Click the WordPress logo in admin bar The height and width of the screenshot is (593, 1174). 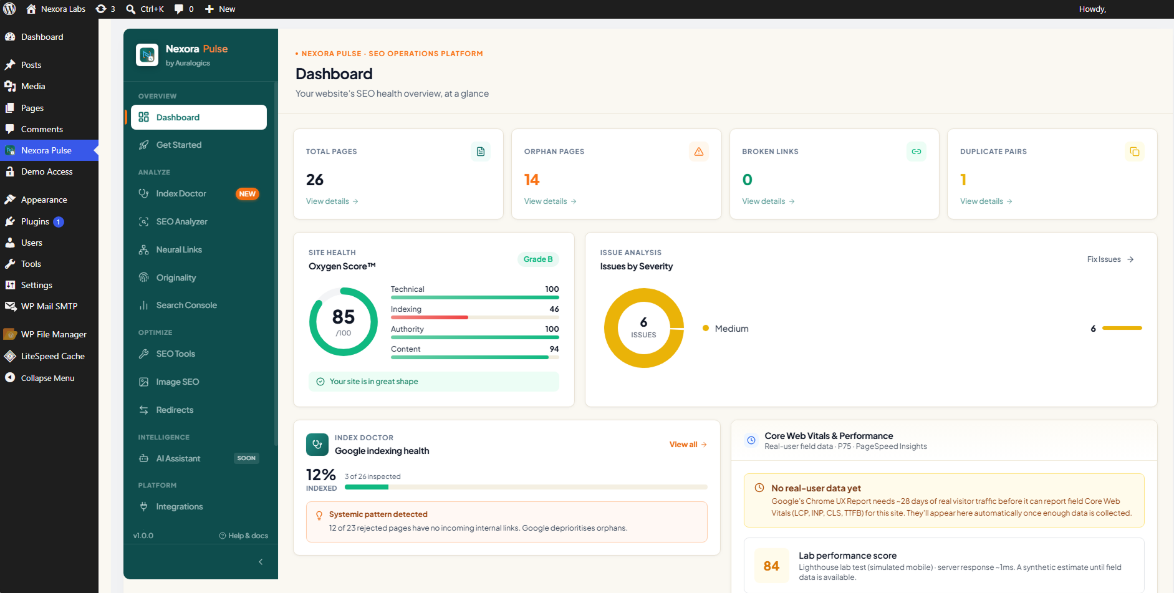tap(10, 9)
